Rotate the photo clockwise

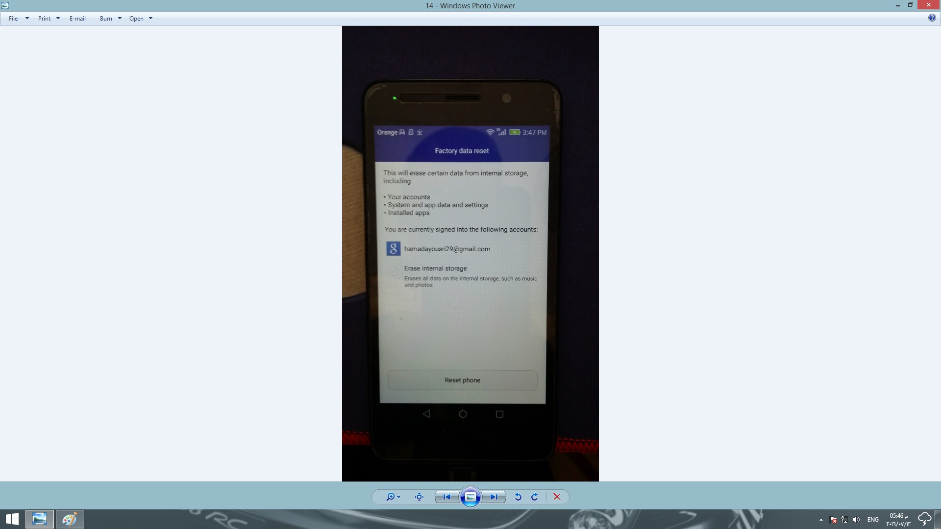tap(535, 497)
